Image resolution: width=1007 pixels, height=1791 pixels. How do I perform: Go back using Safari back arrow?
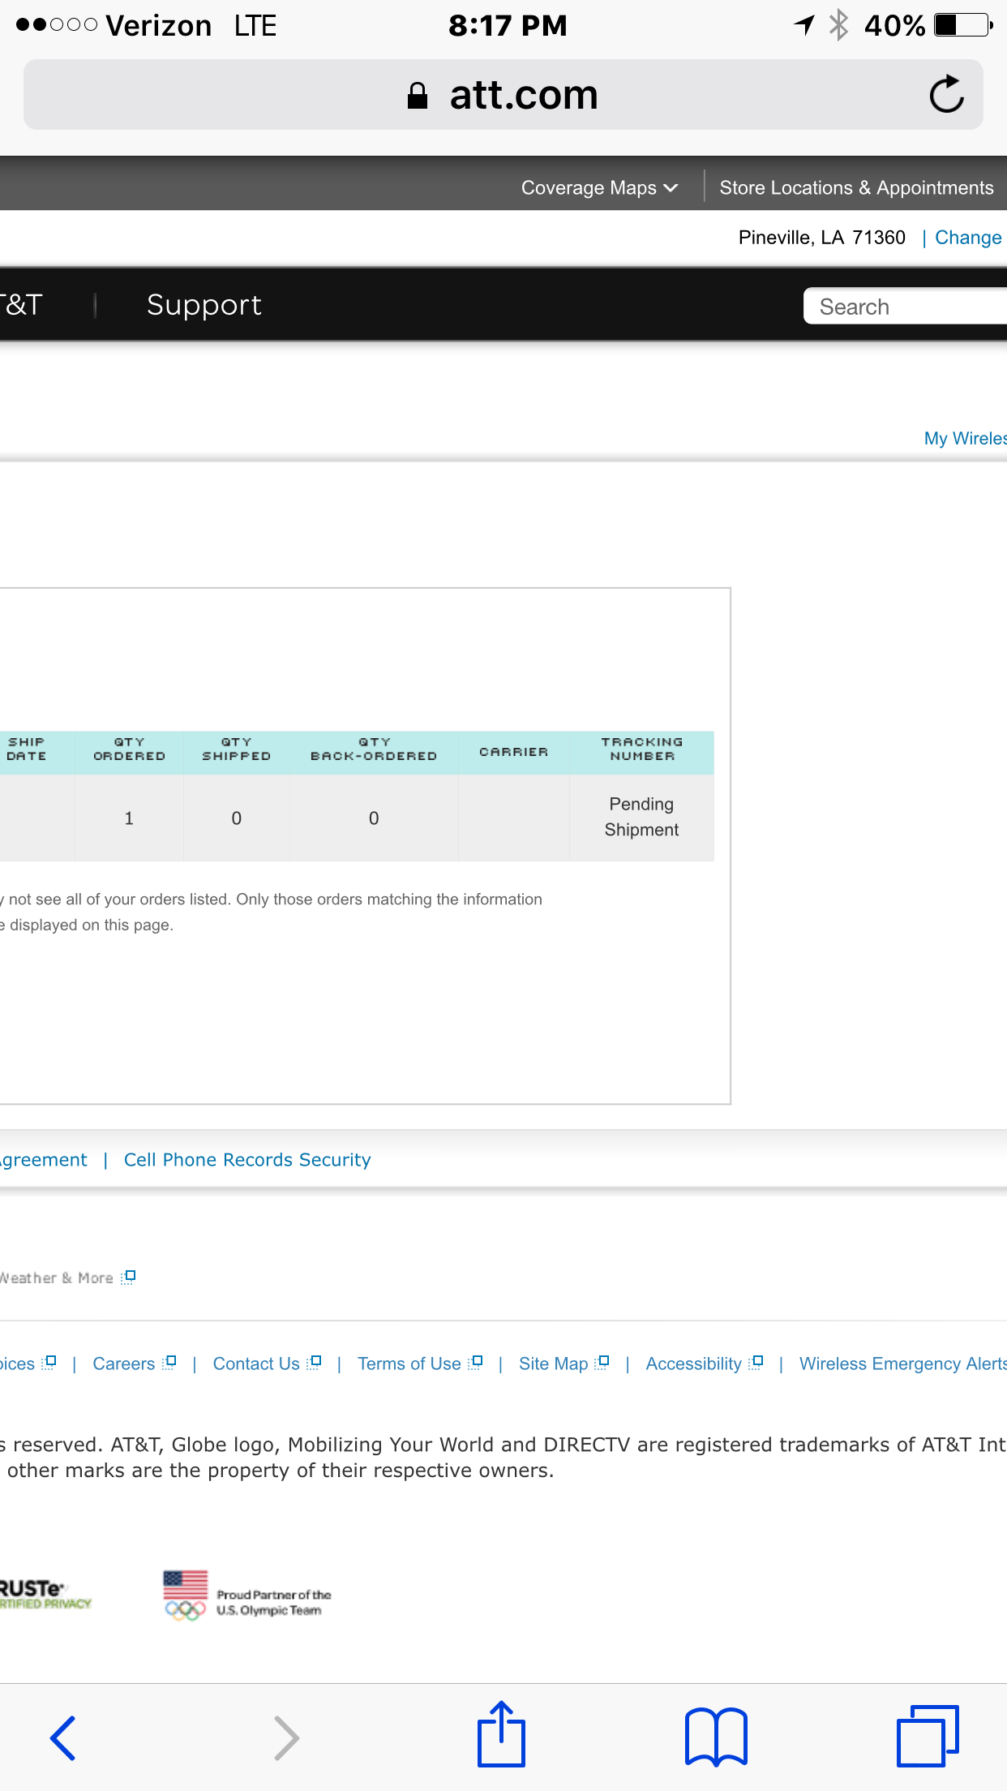[x=63, y=1737]
